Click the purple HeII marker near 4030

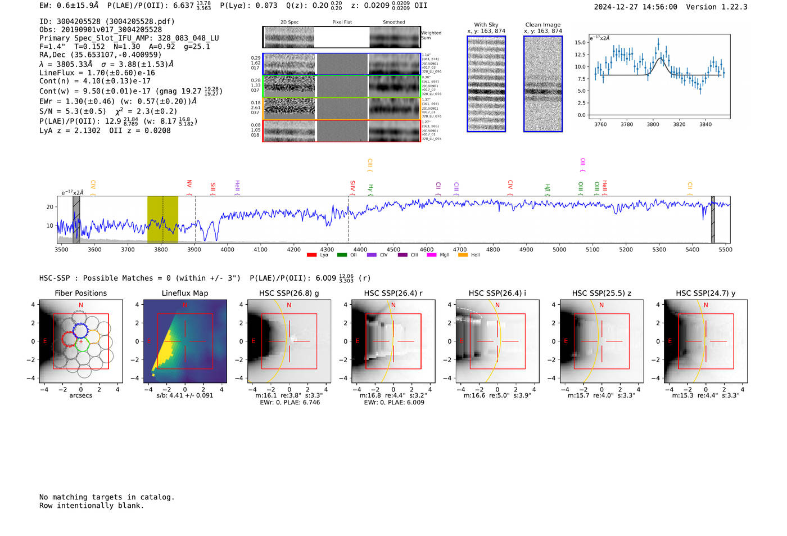[237, 188]
